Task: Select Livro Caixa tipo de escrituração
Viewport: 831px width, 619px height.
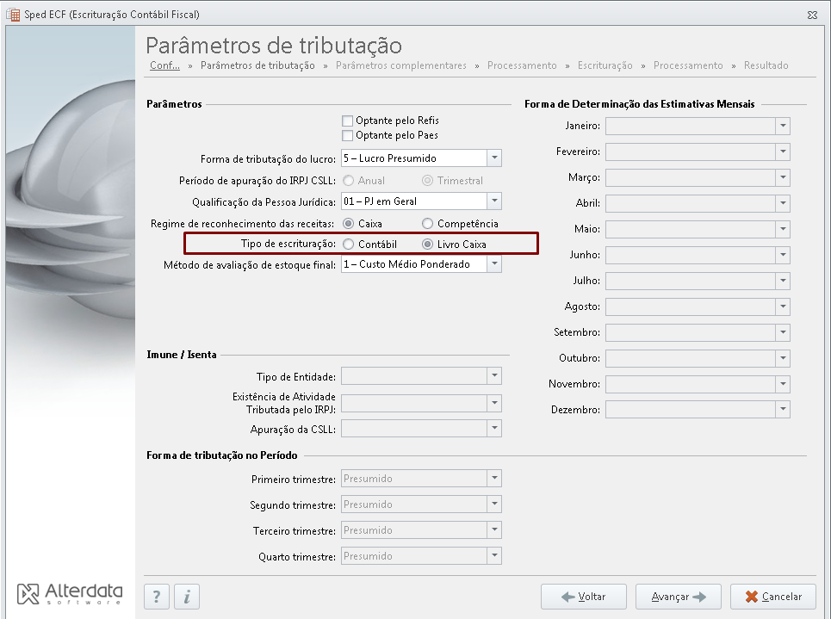Action: [x=427, y=245]
